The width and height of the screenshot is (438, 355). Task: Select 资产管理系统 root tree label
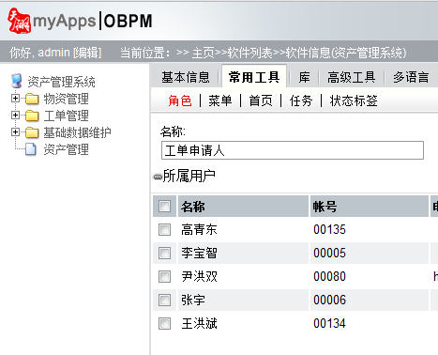tap(61, 82)
